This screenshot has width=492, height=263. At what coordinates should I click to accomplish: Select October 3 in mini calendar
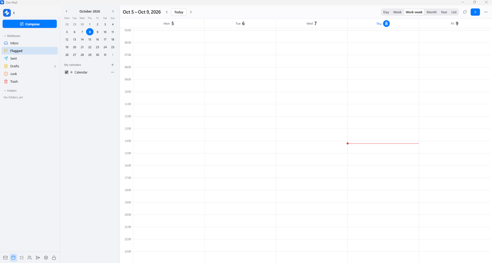click(x=105, y=24)
